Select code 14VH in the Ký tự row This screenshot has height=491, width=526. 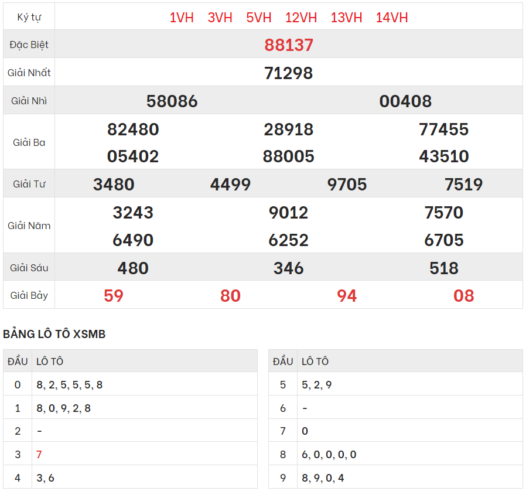[x=392, y=18]
